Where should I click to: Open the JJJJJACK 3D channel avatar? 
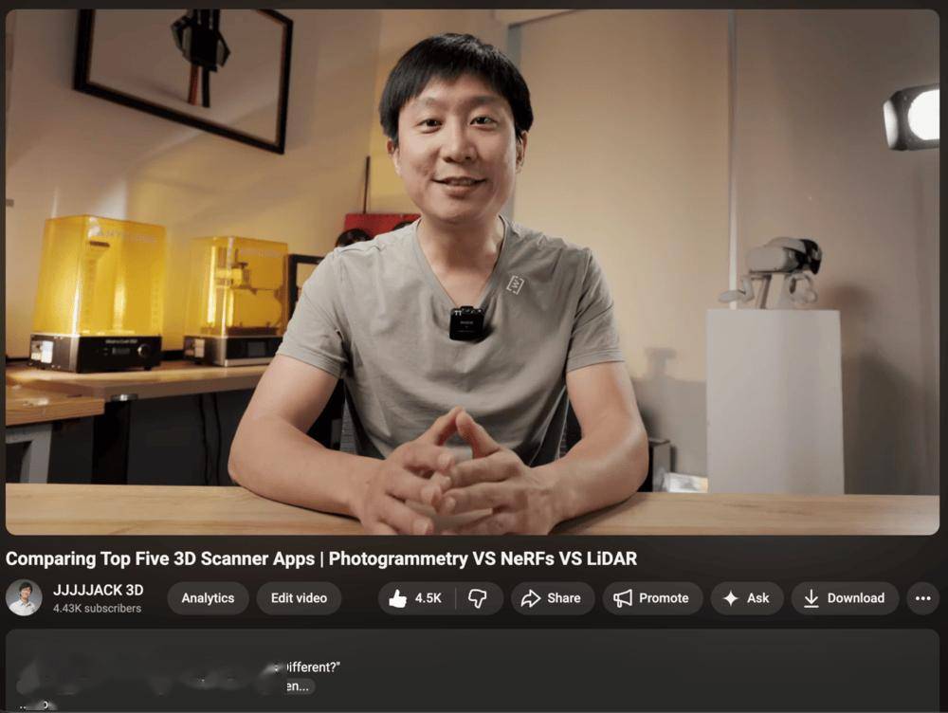point(24,598)
